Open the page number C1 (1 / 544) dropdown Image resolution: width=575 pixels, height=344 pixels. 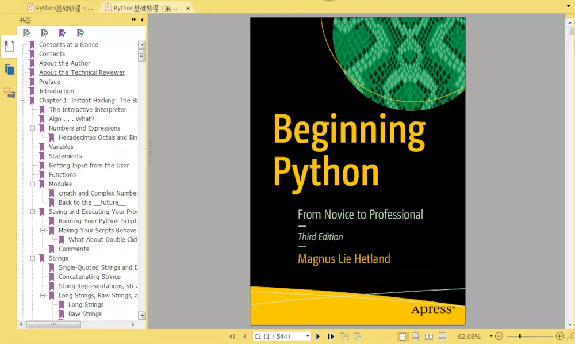(x=308, y=336)
